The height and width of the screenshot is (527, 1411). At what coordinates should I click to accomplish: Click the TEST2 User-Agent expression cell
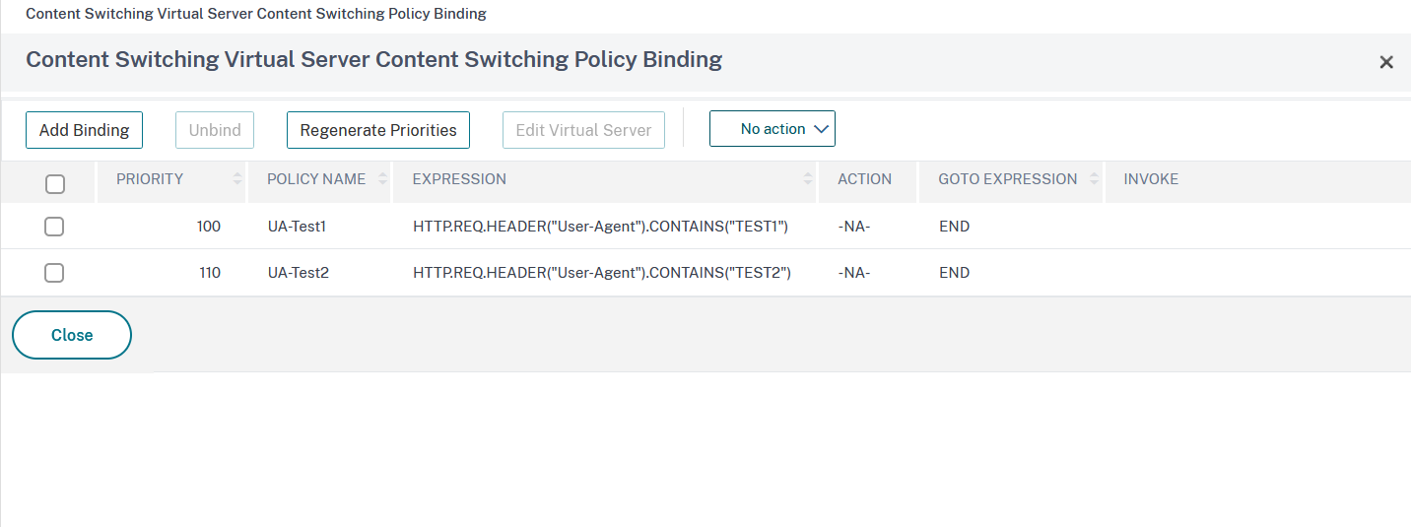click(602, 273)
